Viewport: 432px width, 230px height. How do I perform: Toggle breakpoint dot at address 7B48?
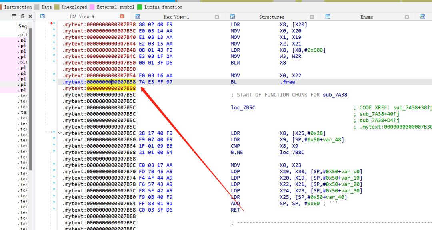[x=54, y=48]
